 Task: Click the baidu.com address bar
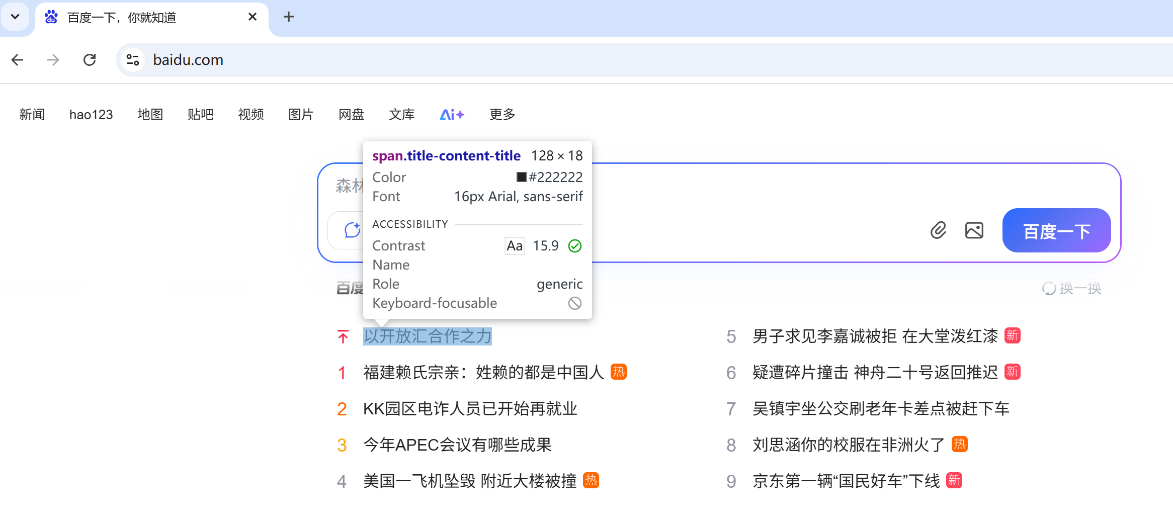[644, 60]
